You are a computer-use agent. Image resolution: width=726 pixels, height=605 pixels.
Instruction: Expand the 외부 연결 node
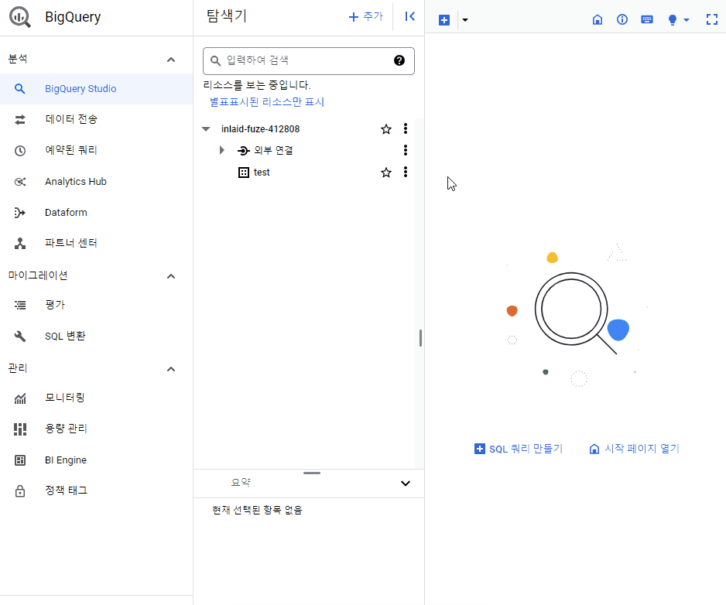222,150
